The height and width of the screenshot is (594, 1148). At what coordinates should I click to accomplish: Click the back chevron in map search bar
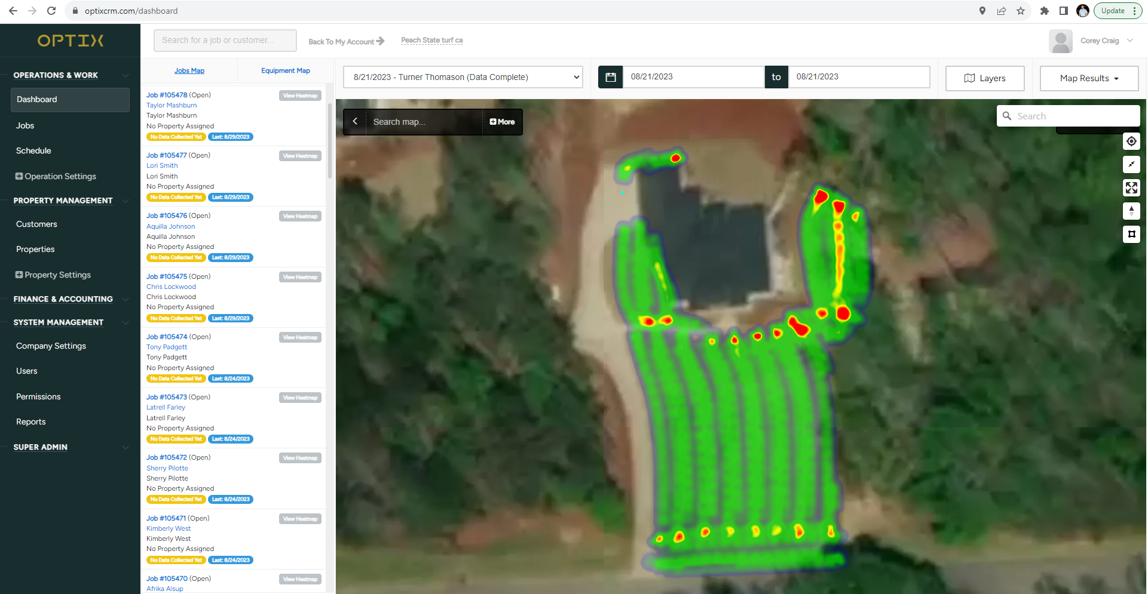click(x=355, y=121)
